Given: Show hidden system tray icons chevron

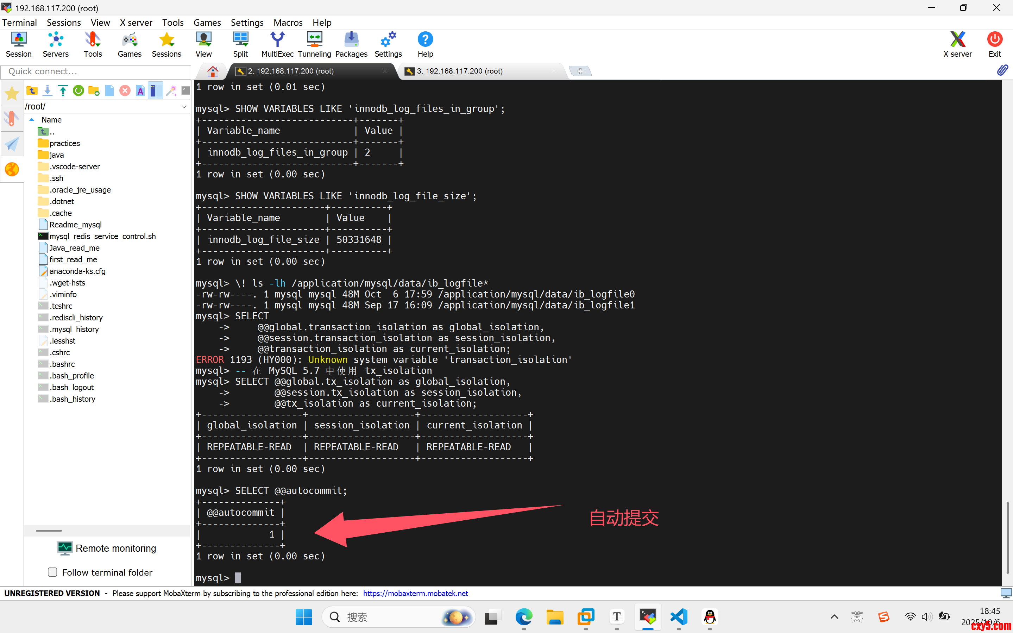Looking at the screenshot, I should coord(834,617).
